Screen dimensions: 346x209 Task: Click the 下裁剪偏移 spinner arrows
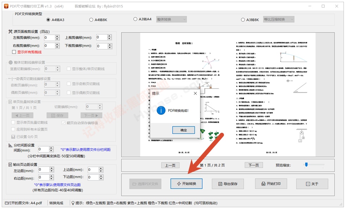(x=110, y=46)
